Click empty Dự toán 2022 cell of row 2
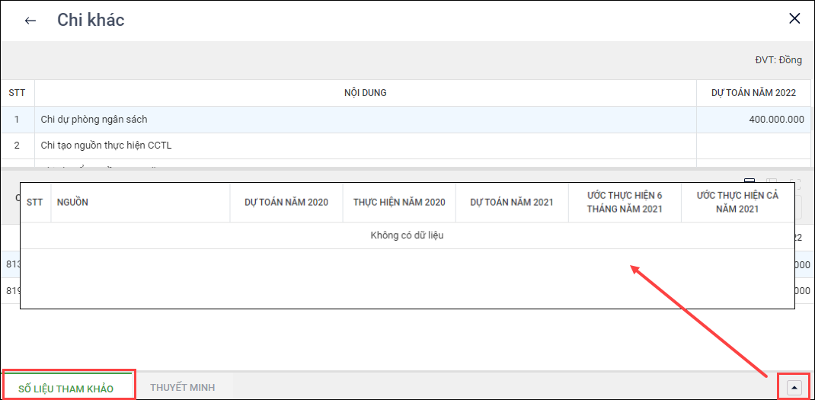The image size is (815, 400). (x=753, y=145)
